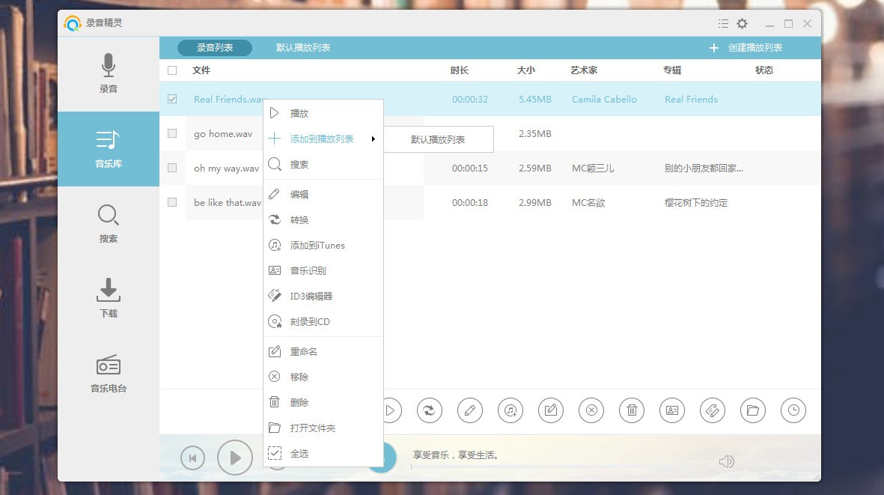This screenshot has height=495, width=884.
Task: Click the trash delete icon in the bottom toolbar
Action: pyautogui.click(x=632, y=410)
